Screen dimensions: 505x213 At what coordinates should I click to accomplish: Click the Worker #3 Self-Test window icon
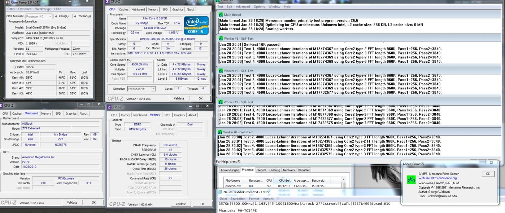tap(221, 102)
